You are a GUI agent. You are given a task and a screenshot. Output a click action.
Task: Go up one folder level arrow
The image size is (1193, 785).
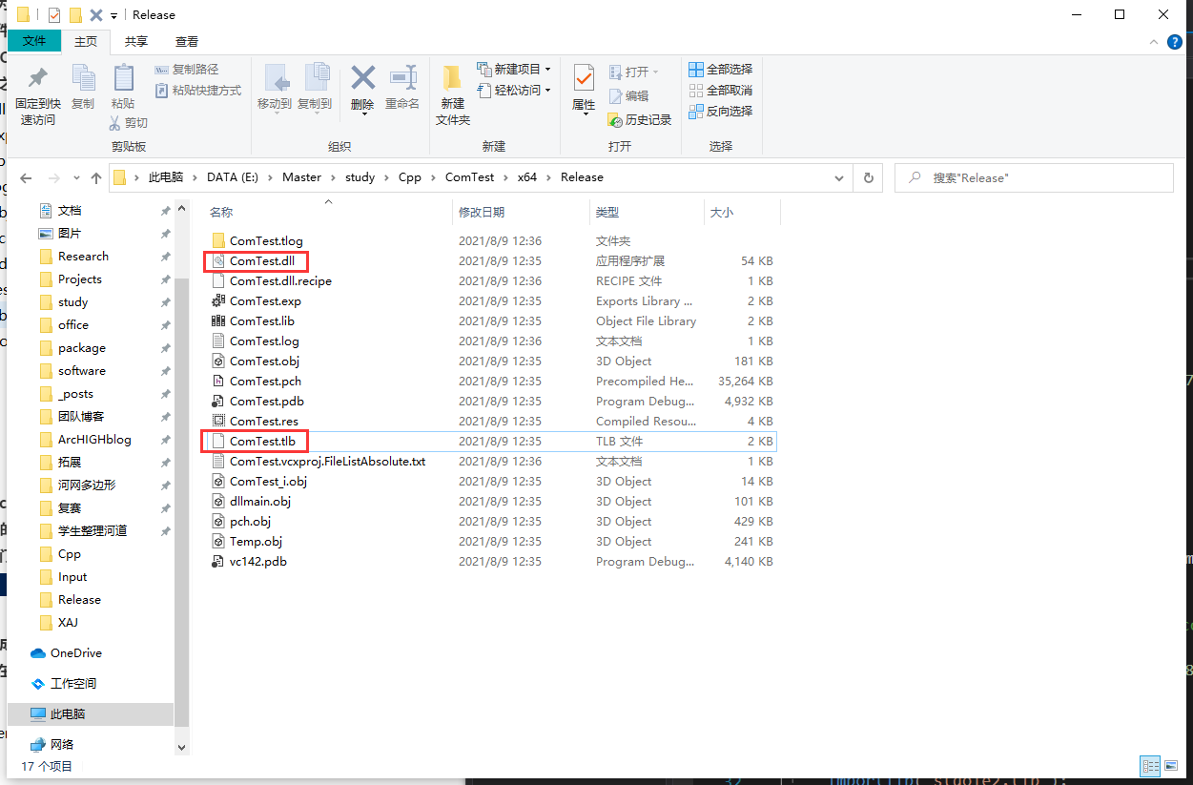[x=96, y=178]
